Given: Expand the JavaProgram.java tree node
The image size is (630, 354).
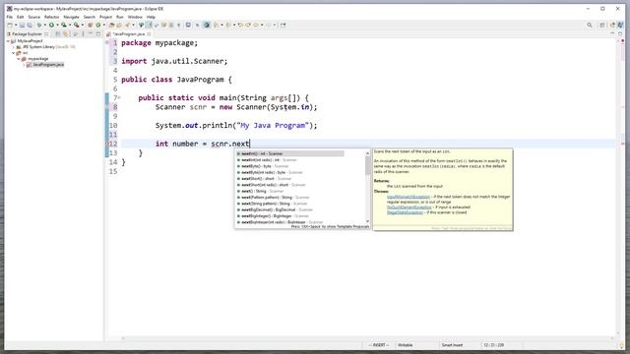Looking at the screenshot, I should click(x=24, y=65).
